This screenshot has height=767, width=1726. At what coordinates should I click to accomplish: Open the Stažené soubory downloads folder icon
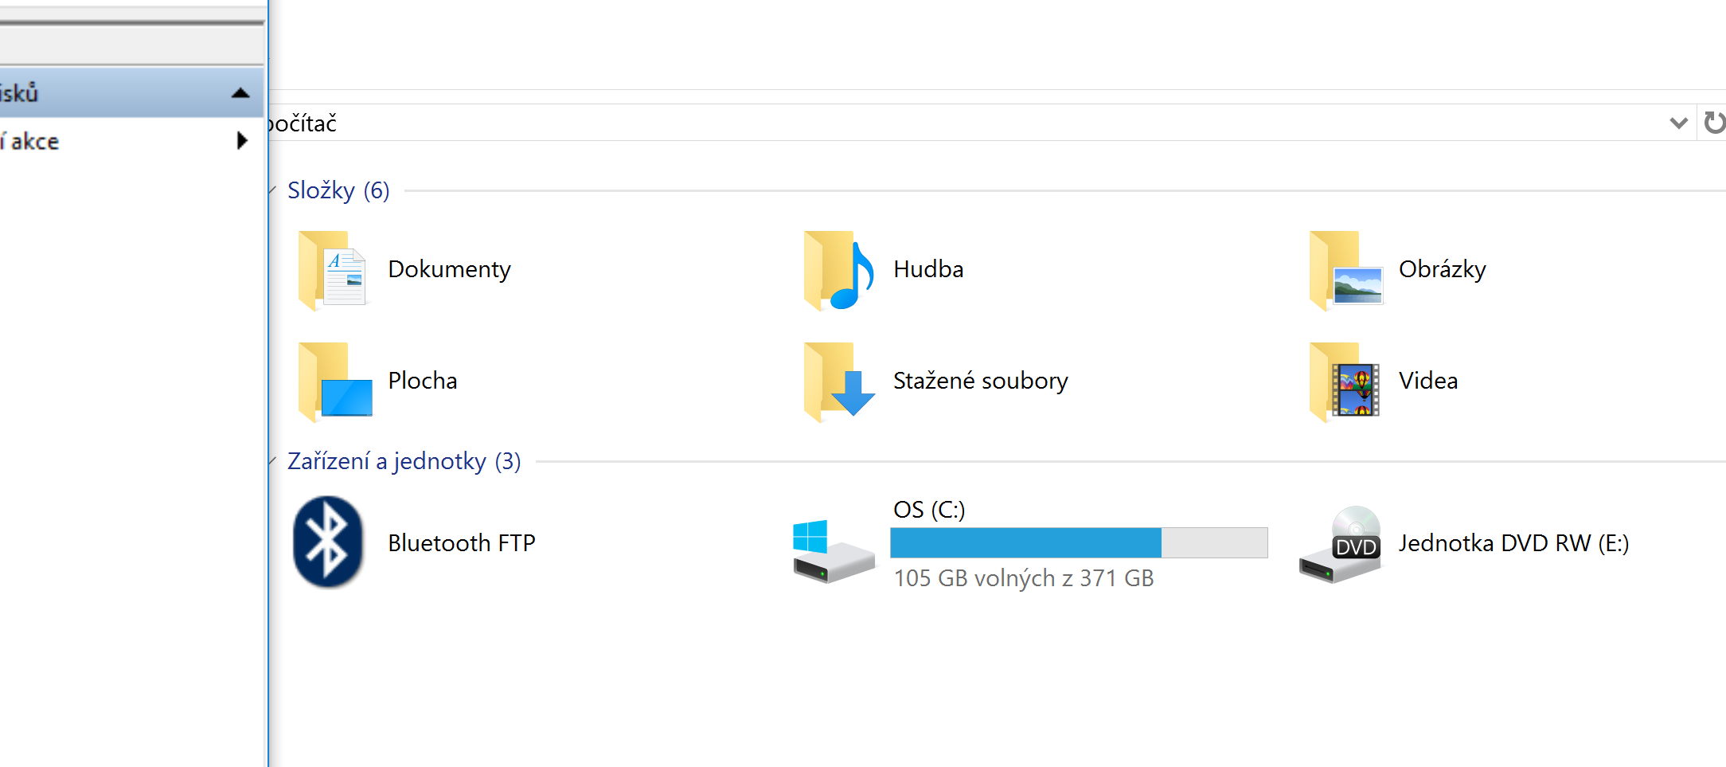[838, 381]
